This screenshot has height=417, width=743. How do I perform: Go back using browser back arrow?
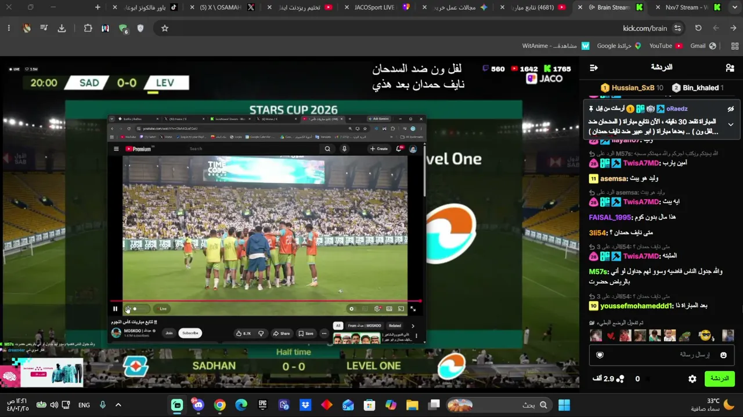point(734,28)
